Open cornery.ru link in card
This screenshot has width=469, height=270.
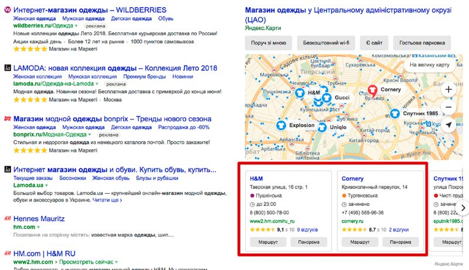(x=352, y=221)
